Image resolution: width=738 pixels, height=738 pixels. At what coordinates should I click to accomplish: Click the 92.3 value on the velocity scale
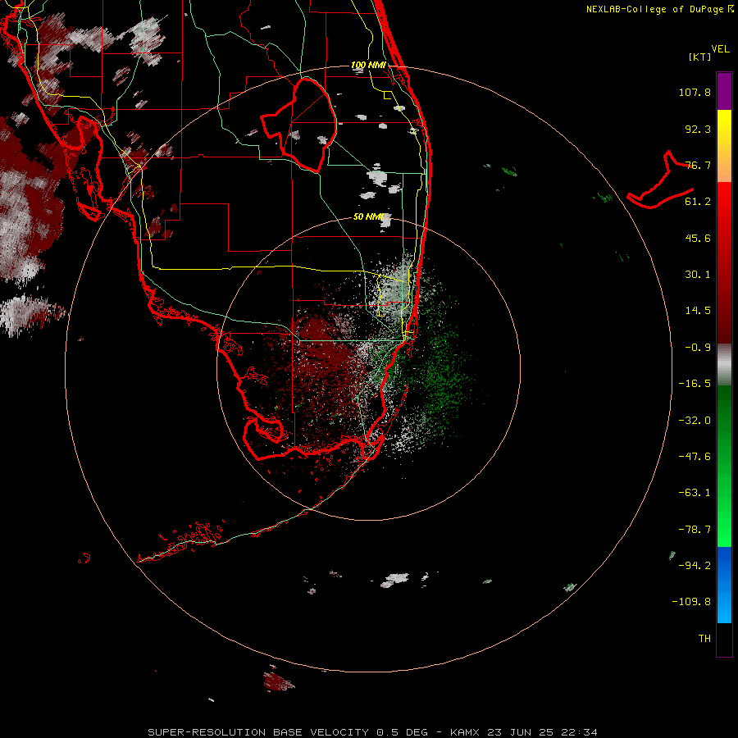click(698, 129)
